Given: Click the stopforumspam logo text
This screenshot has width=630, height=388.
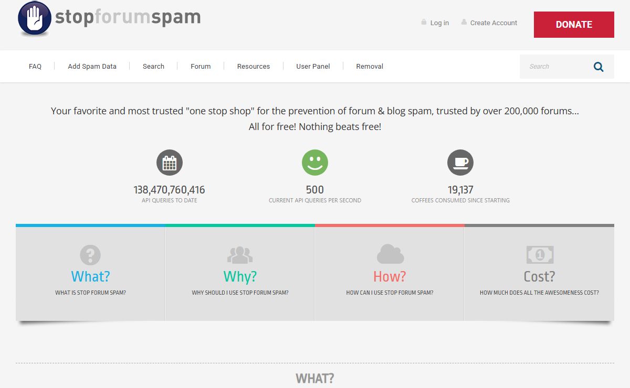Looking at the screenshot, I should pos(128,17).
